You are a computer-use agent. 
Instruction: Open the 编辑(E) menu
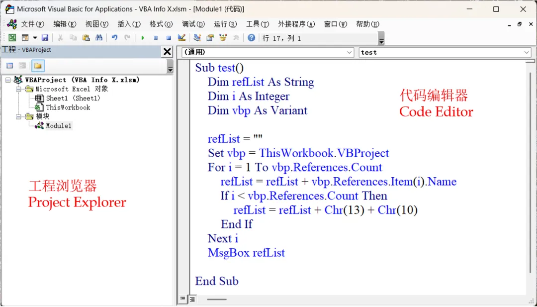[x=65, y=24]
